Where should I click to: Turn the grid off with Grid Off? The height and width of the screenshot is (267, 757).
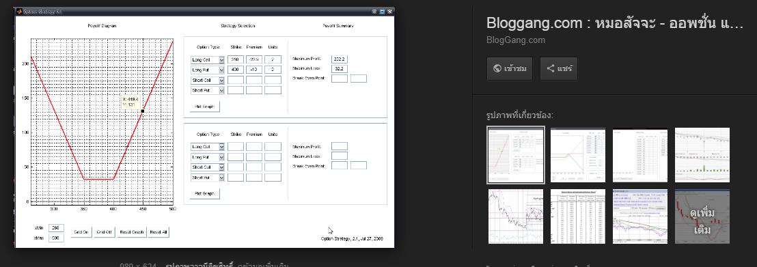105,232
